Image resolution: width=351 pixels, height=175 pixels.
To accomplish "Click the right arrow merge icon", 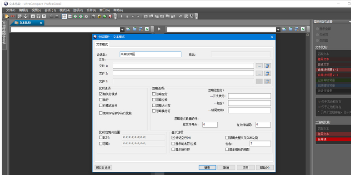I will [x=138, y=16].
